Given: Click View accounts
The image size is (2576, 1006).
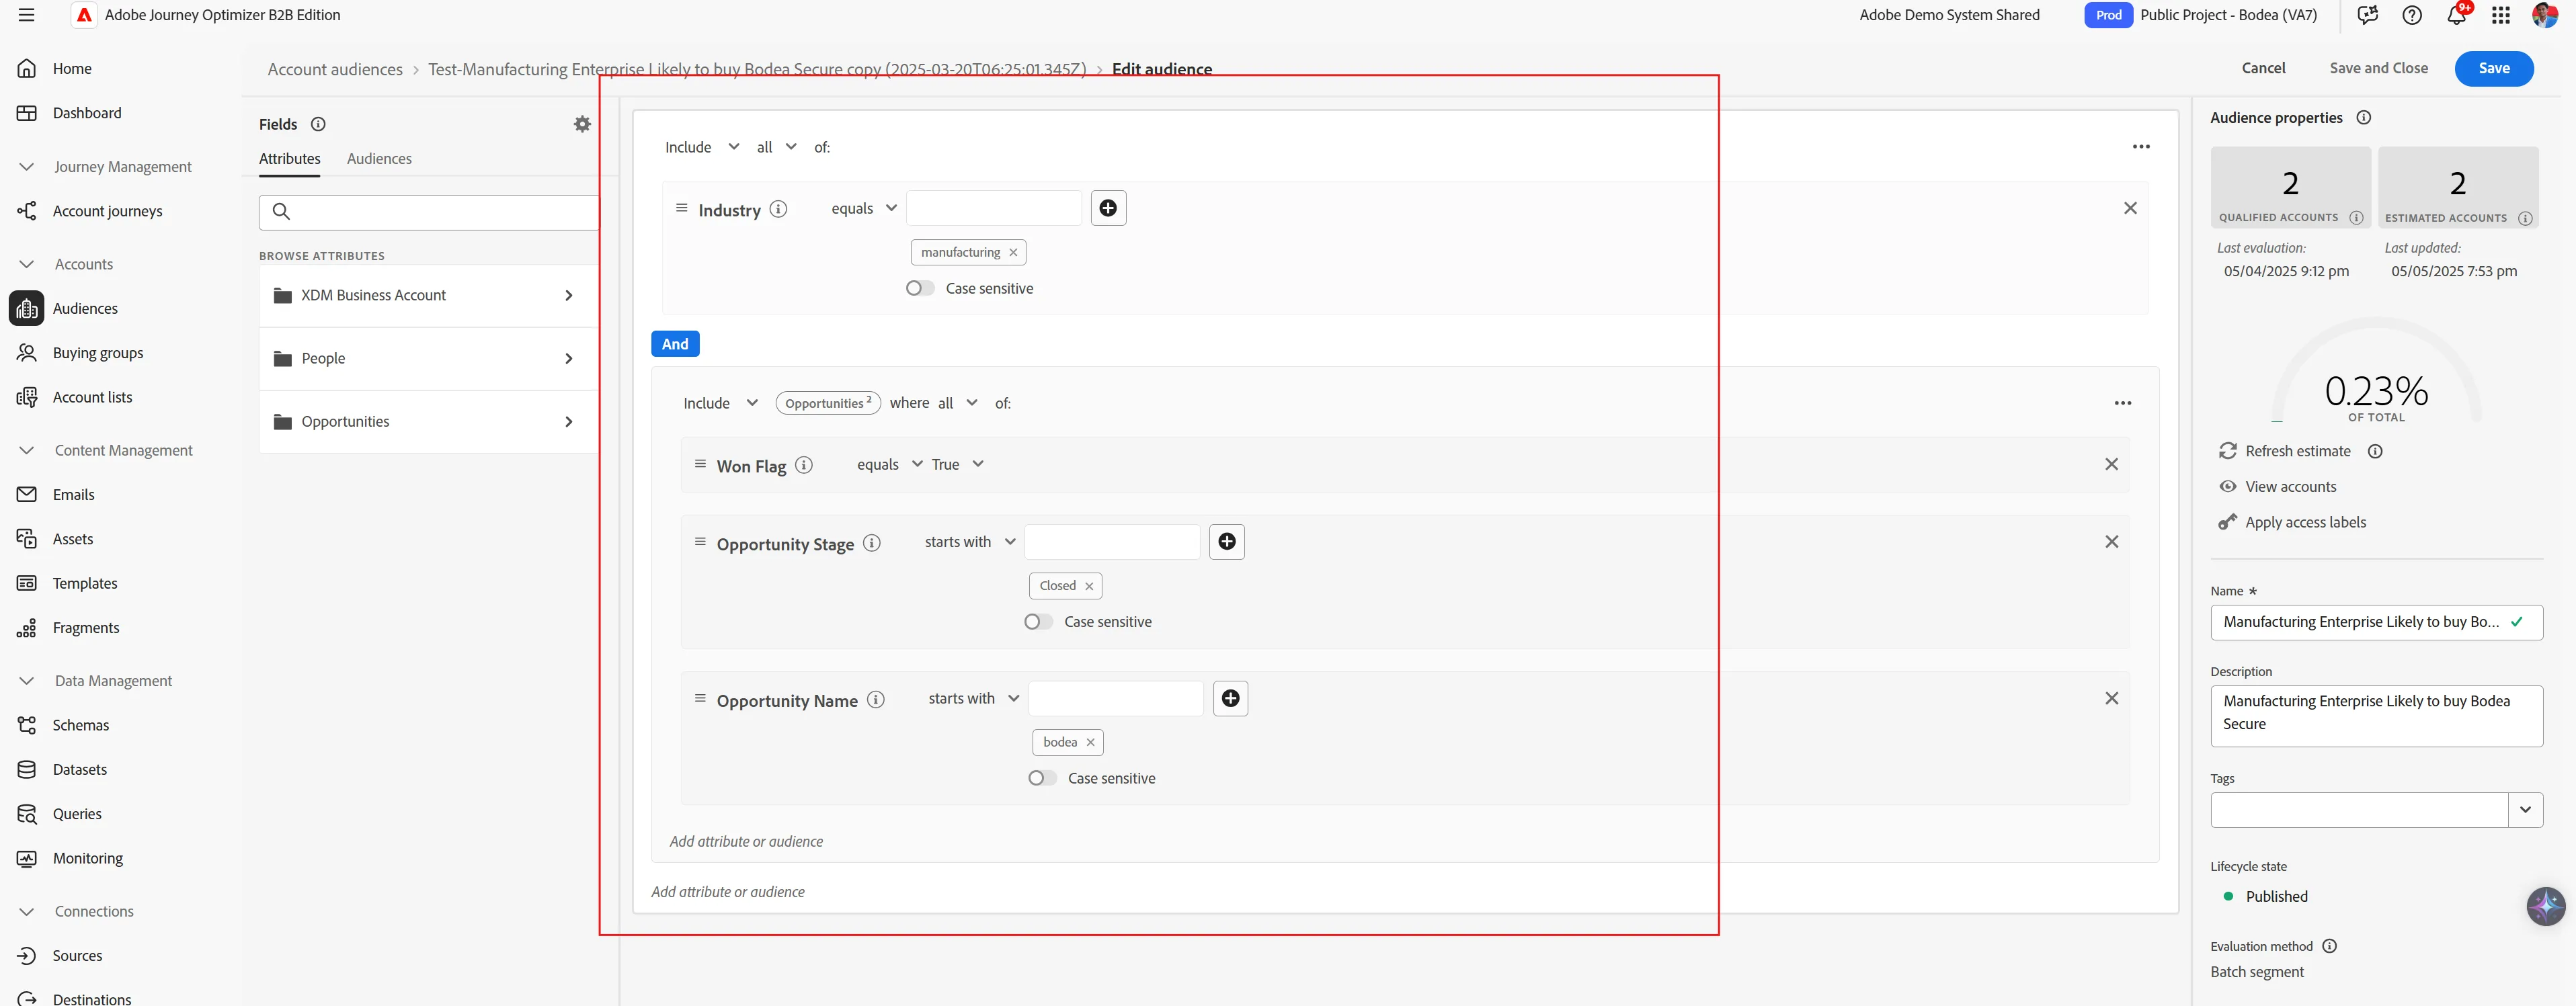Looking at the screenshot, I should point(2290,487).
